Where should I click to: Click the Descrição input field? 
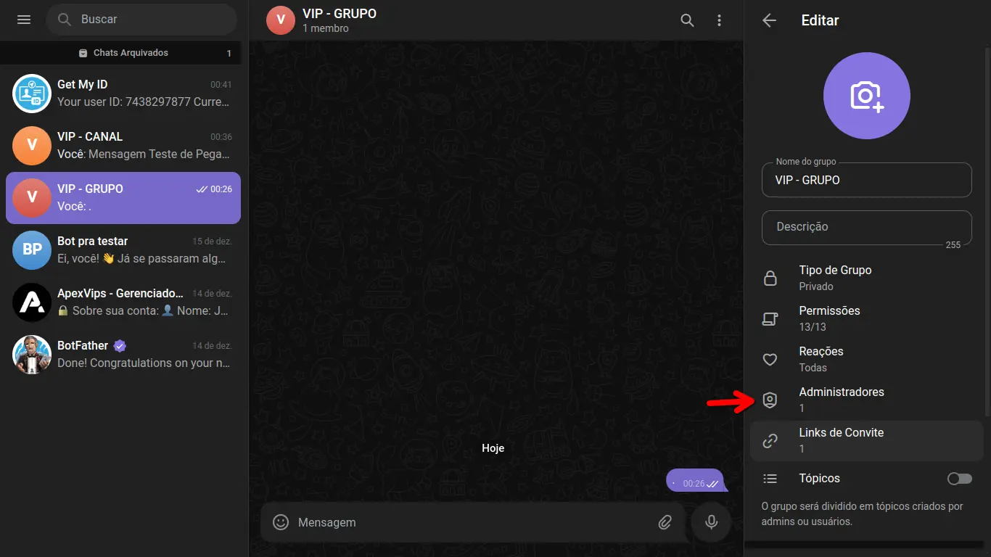pos(866,227)
